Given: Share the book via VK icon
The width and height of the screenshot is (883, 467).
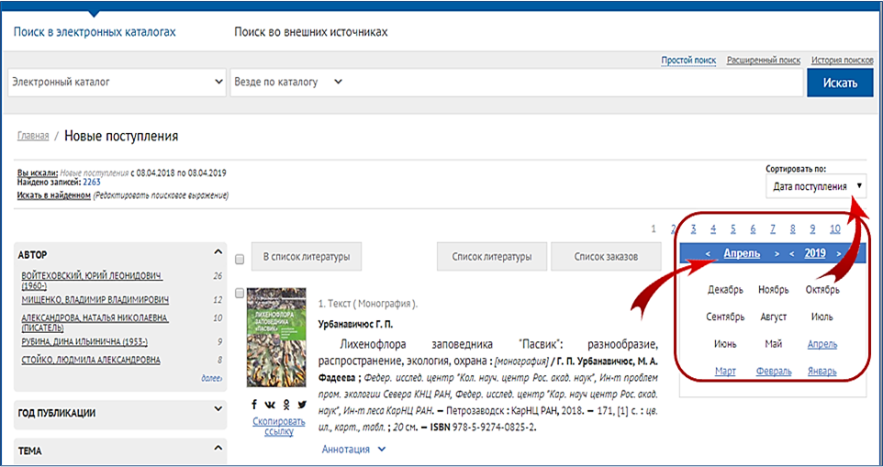Looking at the screenshot, I should (x=270, y=404).
